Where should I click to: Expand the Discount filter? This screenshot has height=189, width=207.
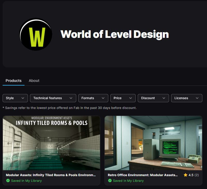(x=153, y=98)
